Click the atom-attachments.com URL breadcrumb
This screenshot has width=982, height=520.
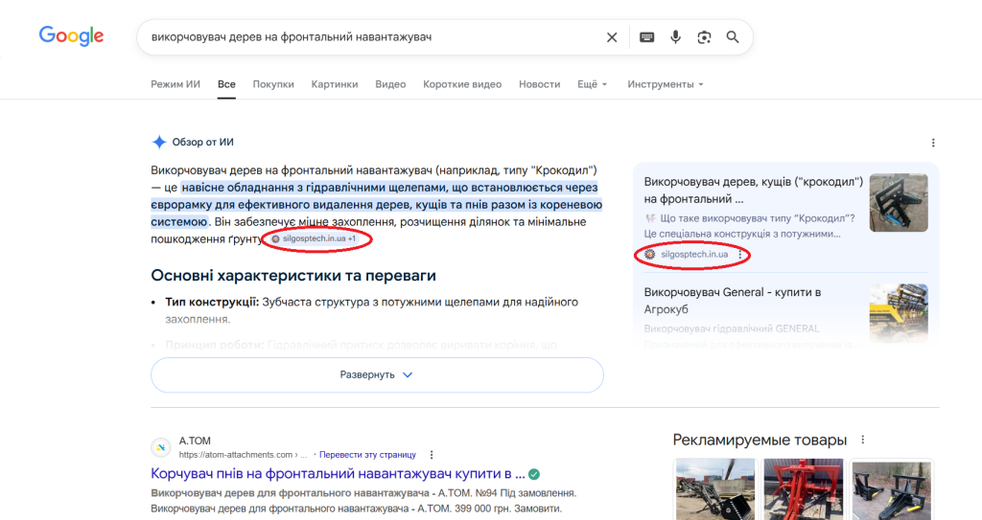243,455
